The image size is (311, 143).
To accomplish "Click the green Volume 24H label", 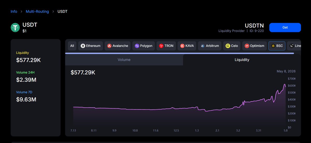I will (25, 72).
